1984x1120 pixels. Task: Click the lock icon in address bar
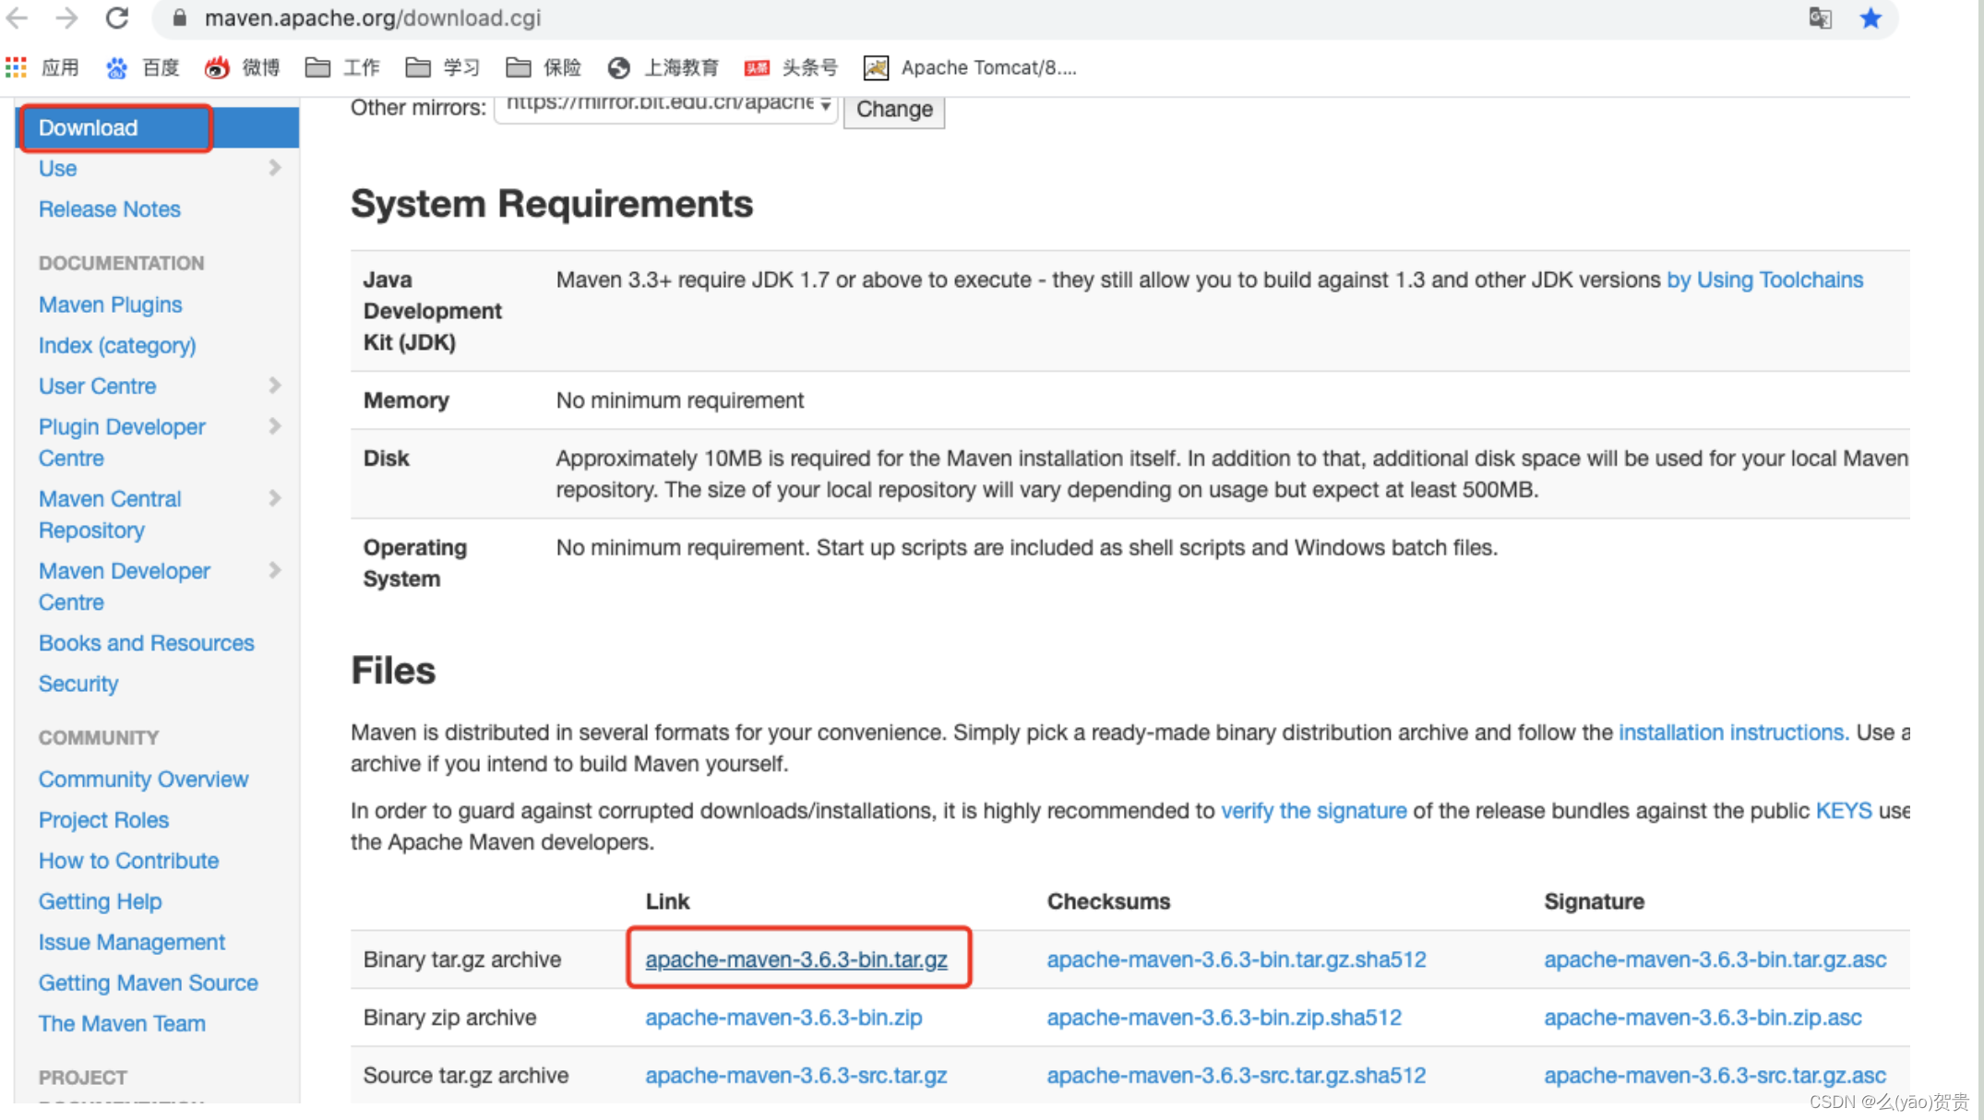pyautogui.click(x=180, y=18)
